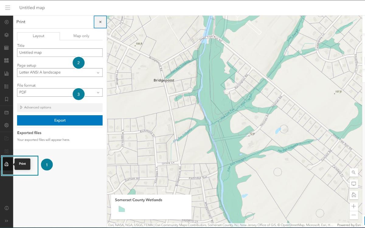The width and height of the screenshot is (365, 228).
Task: Open Map properties with the gear icon
Action: (7, 125)
